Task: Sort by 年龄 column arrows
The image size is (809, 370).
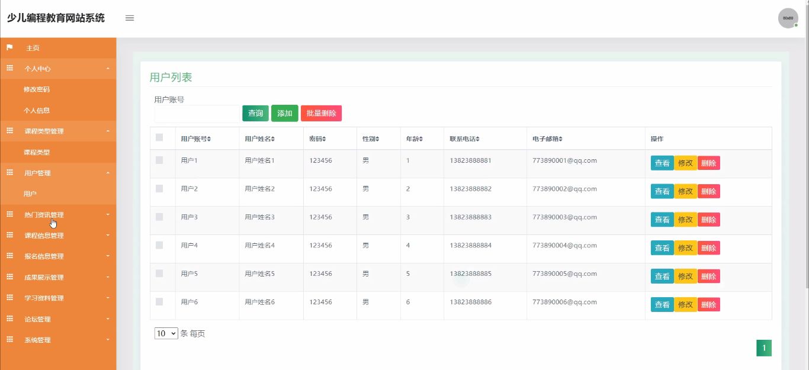Action: (x=420, y=139)
